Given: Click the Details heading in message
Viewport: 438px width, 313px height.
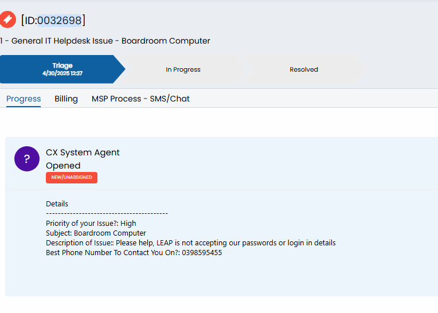Looking at the screenshot, I should coord(57,204).
